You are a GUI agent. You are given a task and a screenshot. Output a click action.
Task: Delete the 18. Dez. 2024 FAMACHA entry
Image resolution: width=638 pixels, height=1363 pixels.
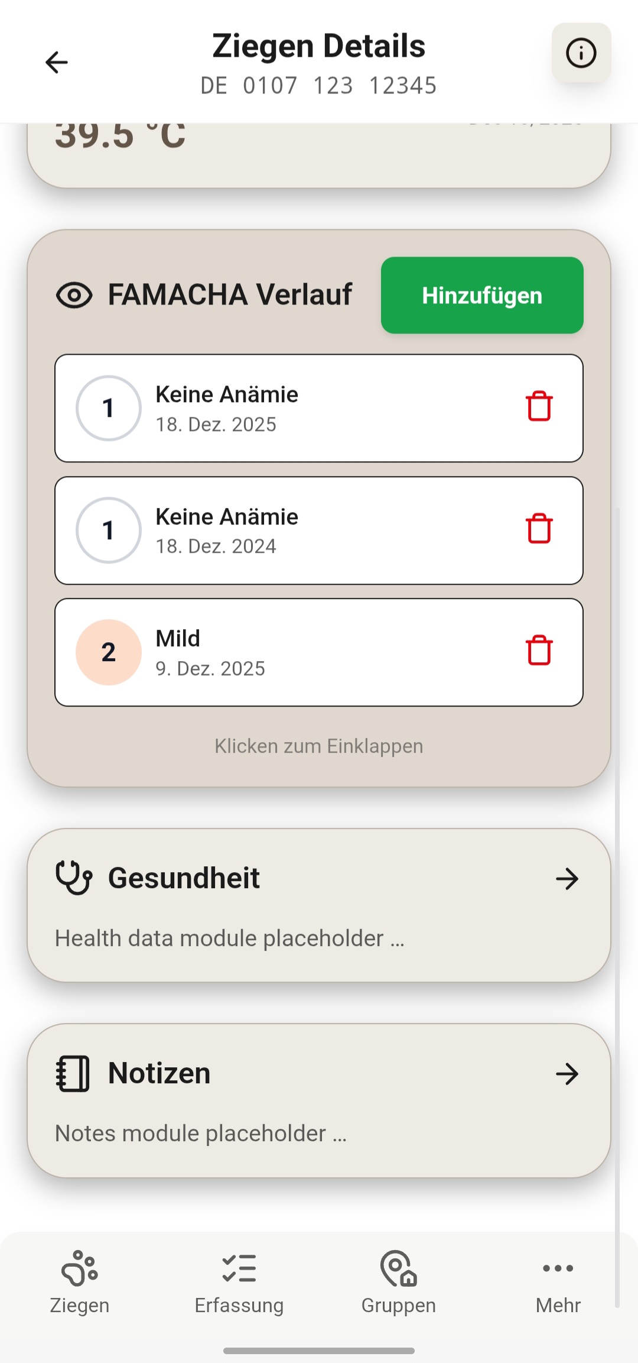click(539, 529)
